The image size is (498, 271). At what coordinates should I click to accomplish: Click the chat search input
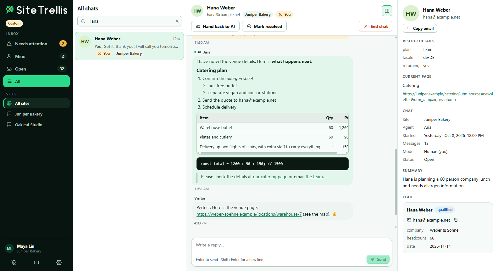coord(129,21)
